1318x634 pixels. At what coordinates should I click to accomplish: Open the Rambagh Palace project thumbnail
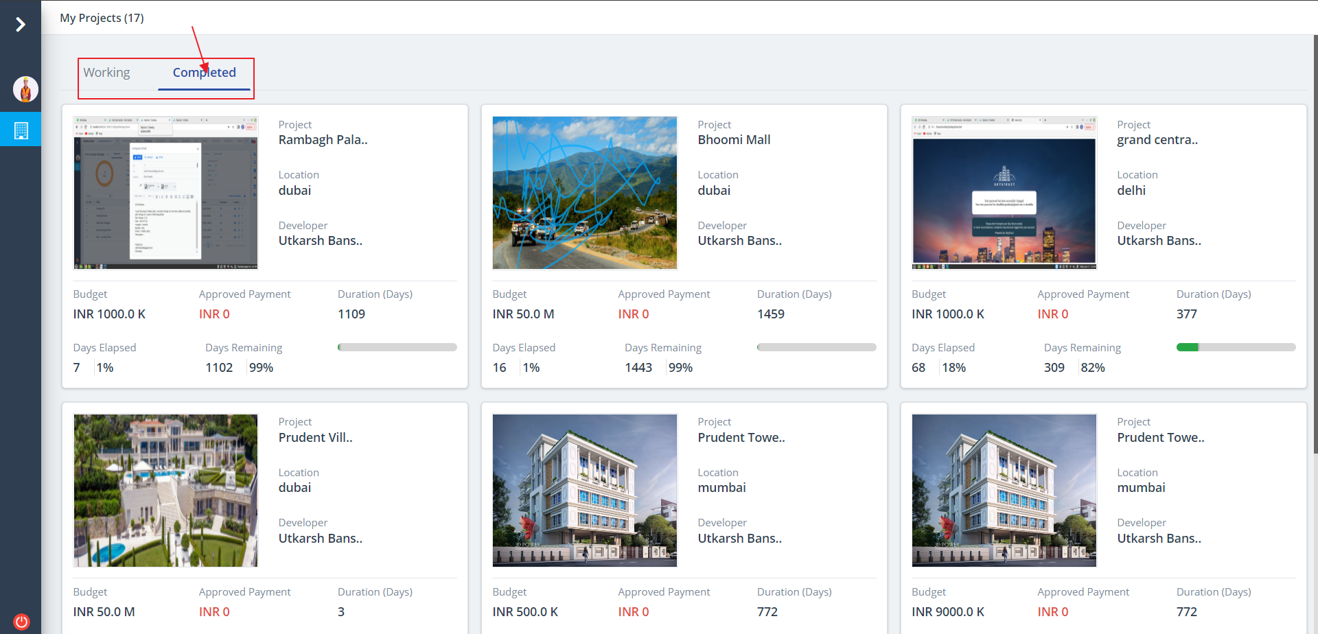[165, 193]
